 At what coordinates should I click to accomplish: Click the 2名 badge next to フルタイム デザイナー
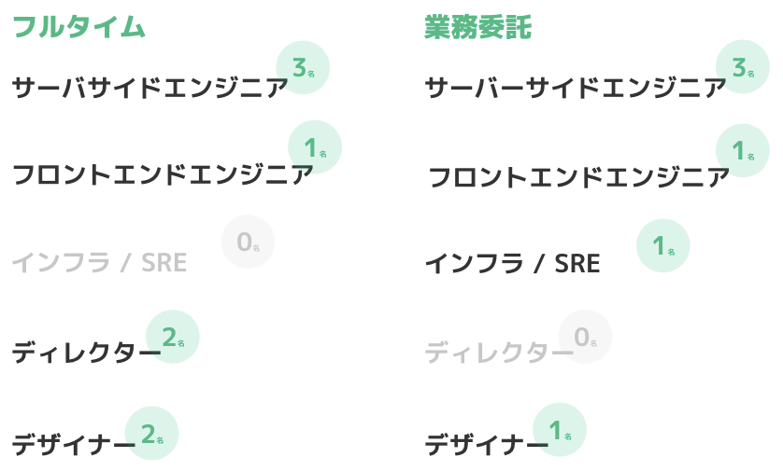(x=151, y=434)
